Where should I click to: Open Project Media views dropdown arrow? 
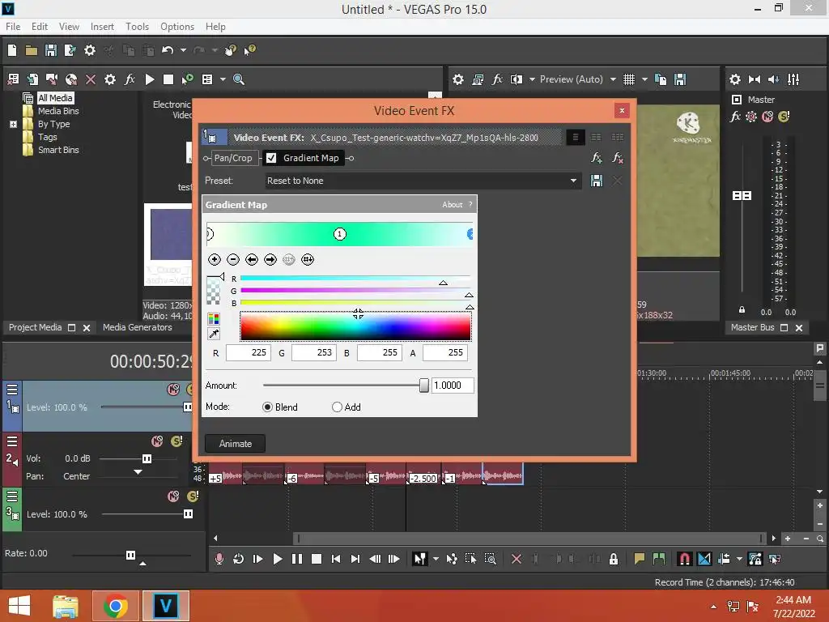click(x=223, y=79)
